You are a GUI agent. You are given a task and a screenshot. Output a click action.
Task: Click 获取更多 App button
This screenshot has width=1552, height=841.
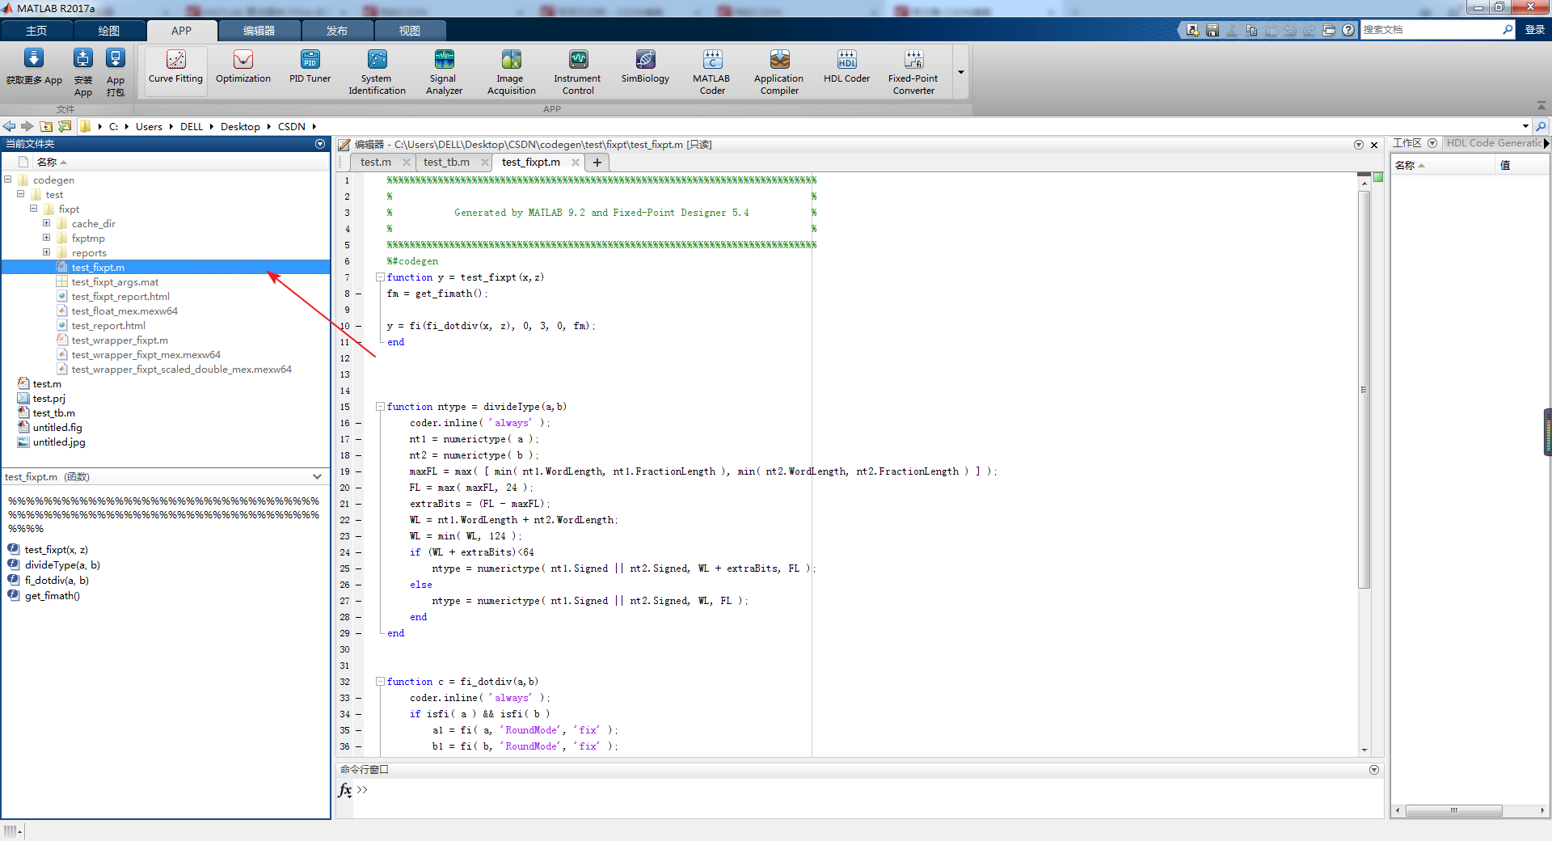coord(34,67)
